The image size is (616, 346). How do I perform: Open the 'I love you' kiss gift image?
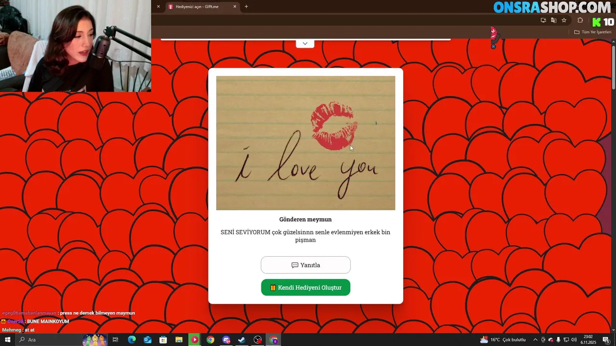306,143
